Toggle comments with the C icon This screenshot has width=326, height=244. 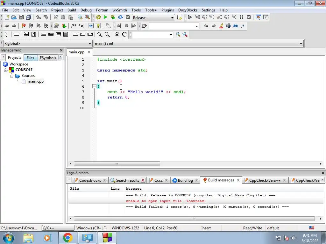point(124,34)
